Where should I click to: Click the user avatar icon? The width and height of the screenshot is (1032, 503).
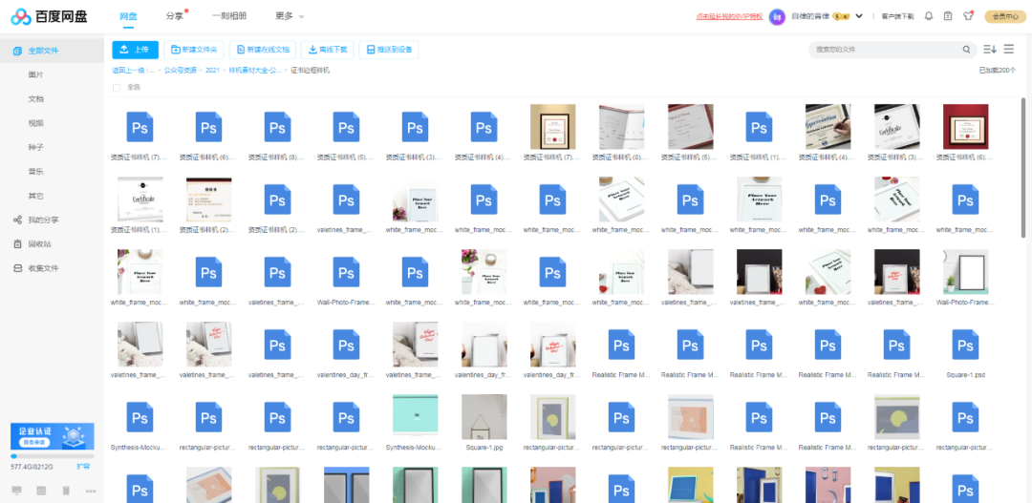(777, 16)
